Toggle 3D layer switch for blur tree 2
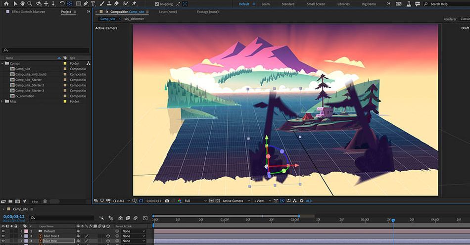Viewport: 470px width, 245px height. click(x=108, y=236)
